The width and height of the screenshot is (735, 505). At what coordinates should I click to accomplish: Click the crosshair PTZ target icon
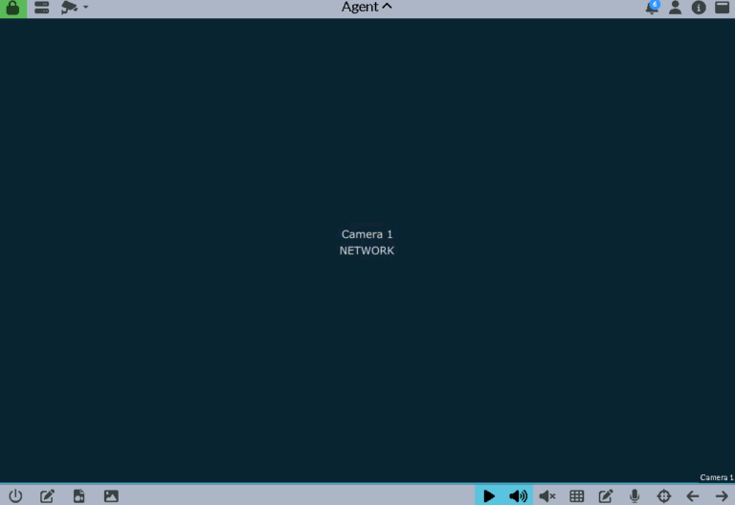(664, 495)
